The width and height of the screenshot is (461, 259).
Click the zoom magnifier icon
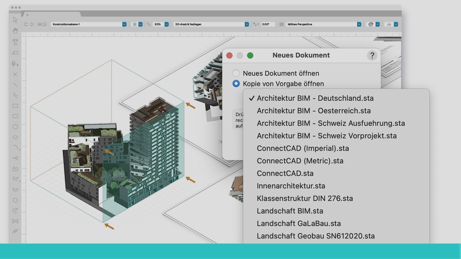(148, 24)
